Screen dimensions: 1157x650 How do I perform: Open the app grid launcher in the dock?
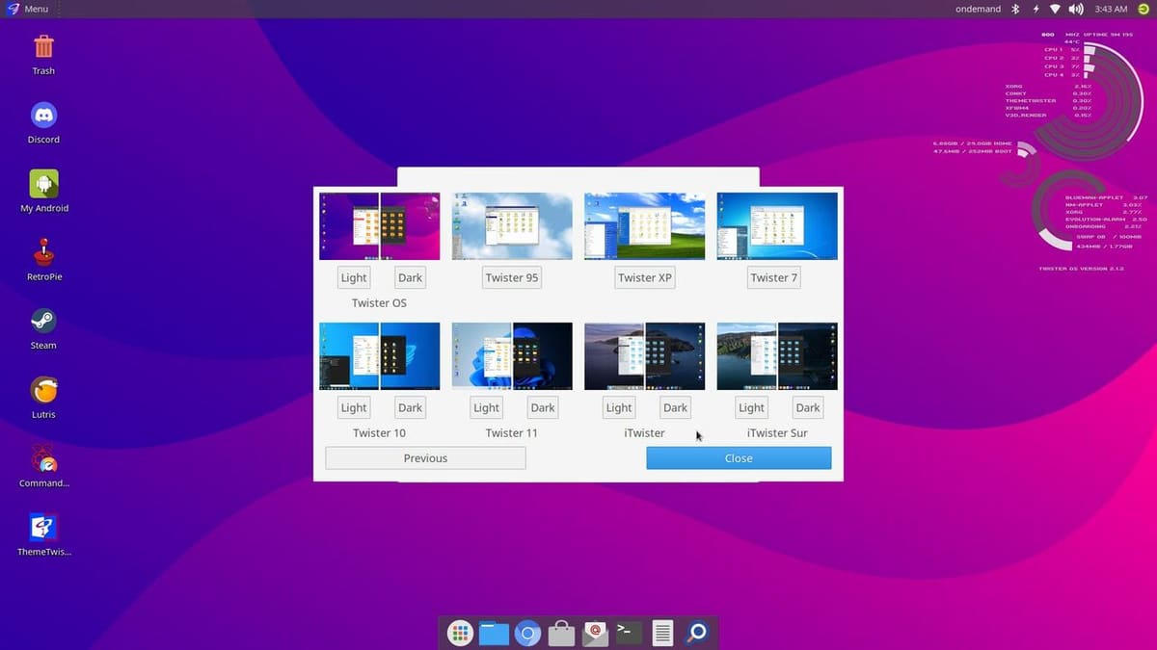click(460, 633)
